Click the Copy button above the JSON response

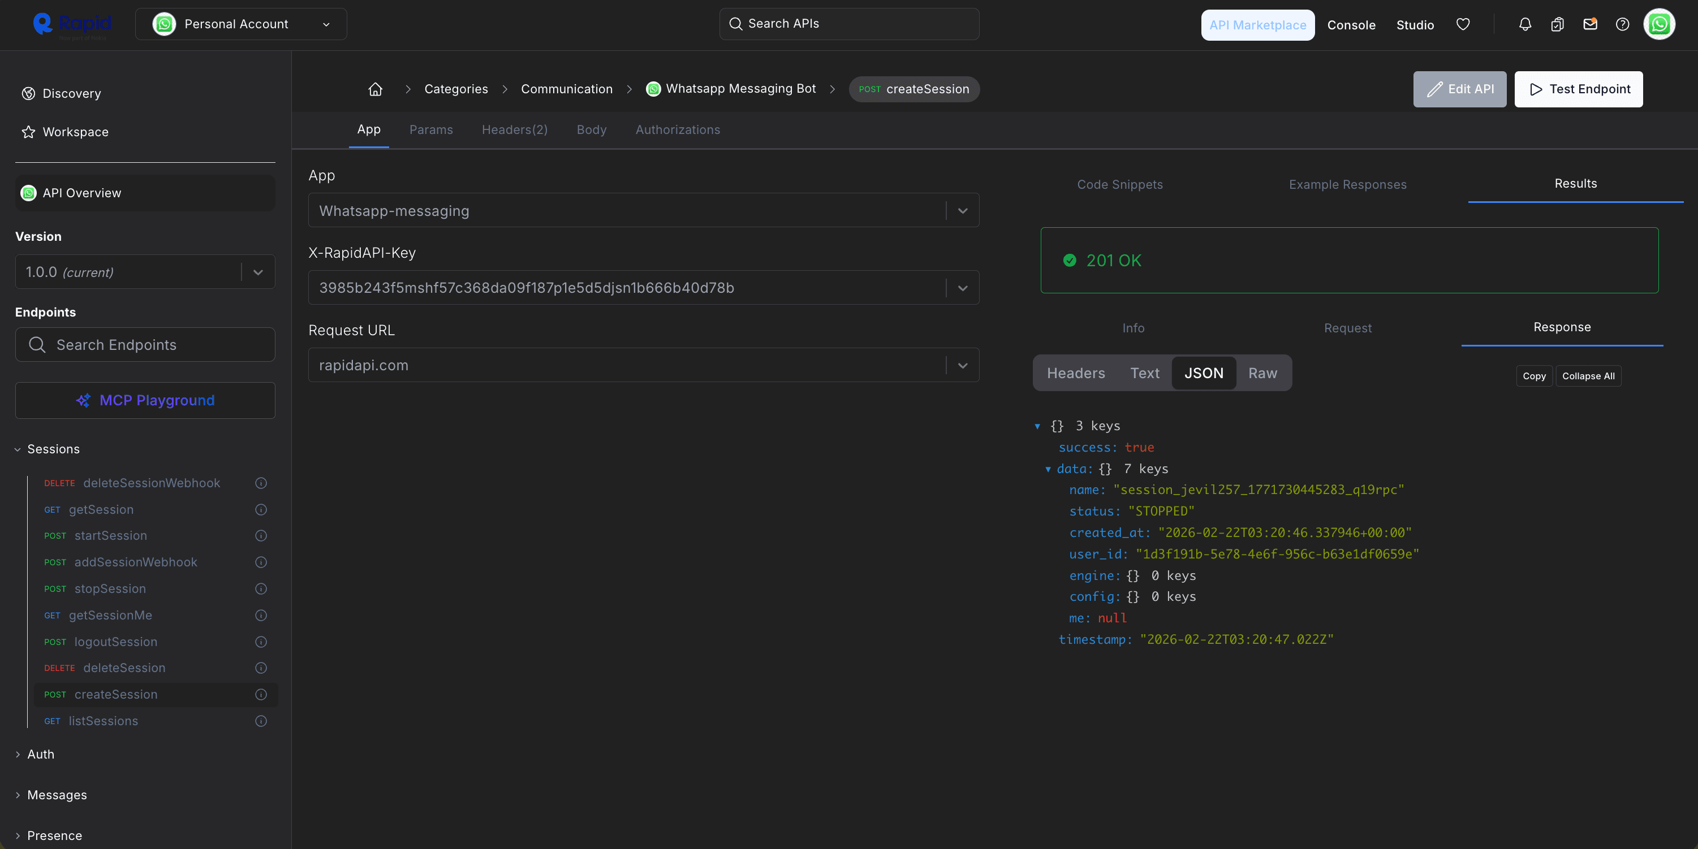1534,375
